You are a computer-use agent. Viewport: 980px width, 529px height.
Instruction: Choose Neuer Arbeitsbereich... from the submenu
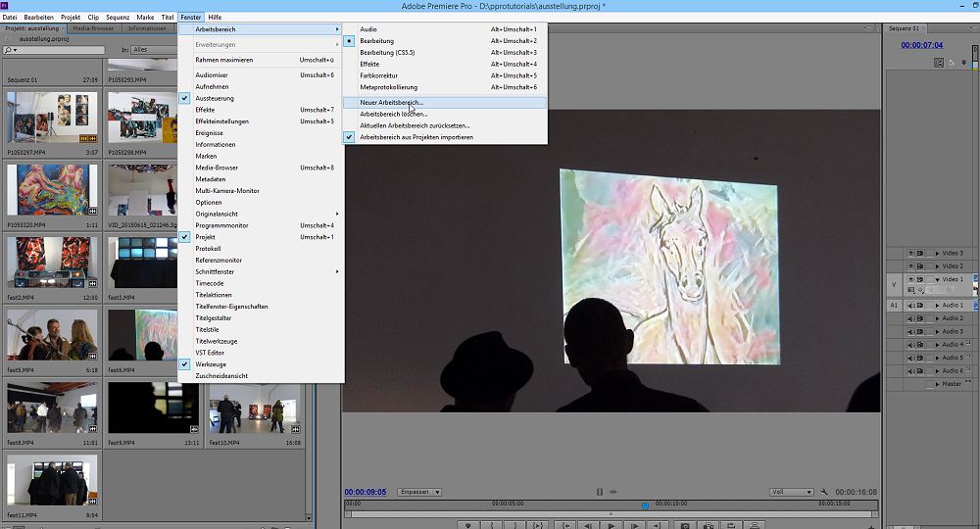click(x=445, y=103)
